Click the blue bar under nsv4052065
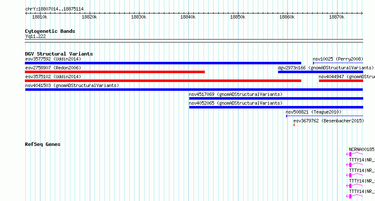 coord(276,107)
